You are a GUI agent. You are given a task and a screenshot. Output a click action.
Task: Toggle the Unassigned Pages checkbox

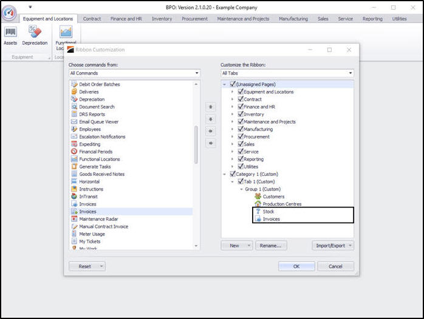coord(233,84)
